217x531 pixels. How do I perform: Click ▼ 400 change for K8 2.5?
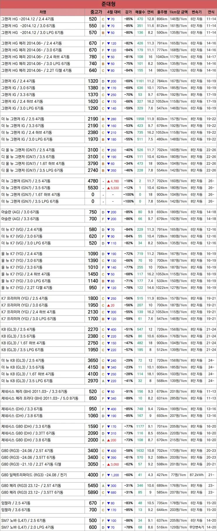pyautogui.click(x=112, y=330)
